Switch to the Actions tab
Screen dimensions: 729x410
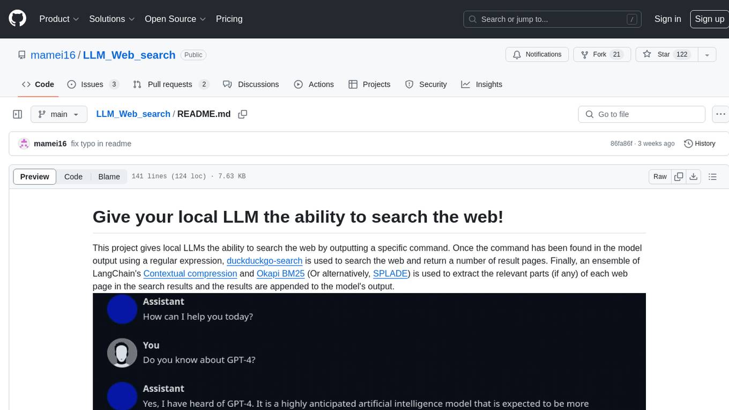pos(314,84)
